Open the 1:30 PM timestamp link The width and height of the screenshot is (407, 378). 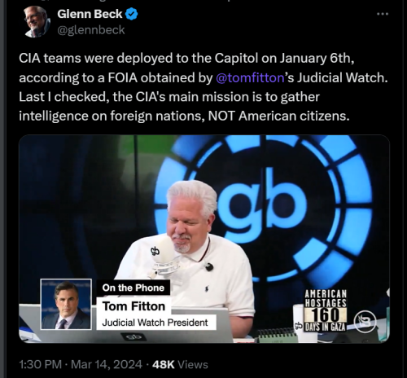tap(40, 364)
